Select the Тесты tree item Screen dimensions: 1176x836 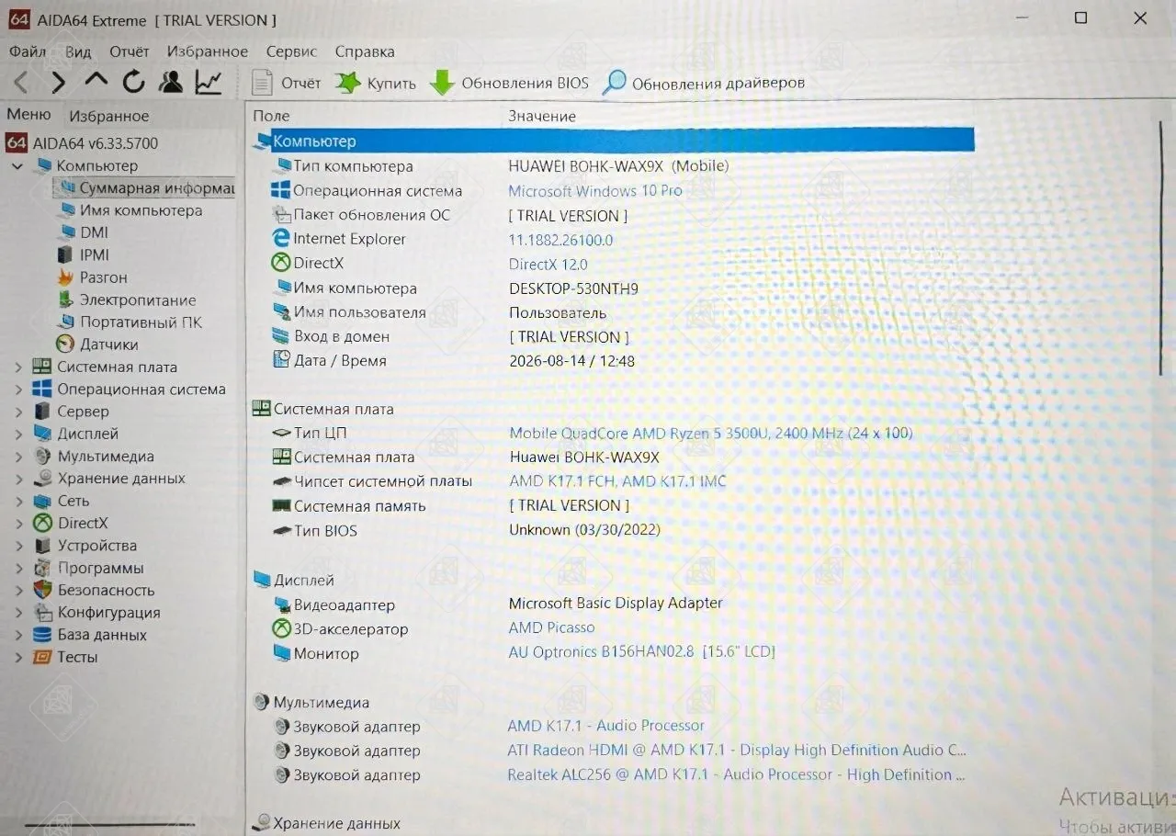tap(65, 657)
